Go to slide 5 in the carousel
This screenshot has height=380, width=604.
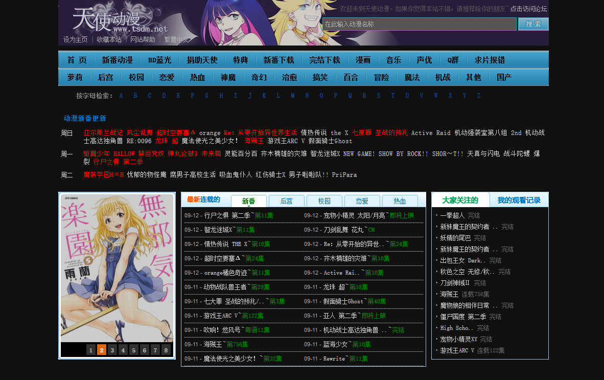(134, 350)
